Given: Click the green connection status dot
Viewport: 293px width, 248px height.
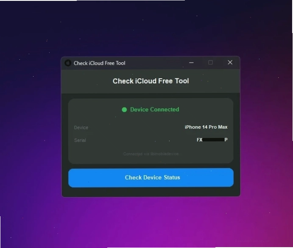Looking at the screenshot, I should tap(124, 110).
